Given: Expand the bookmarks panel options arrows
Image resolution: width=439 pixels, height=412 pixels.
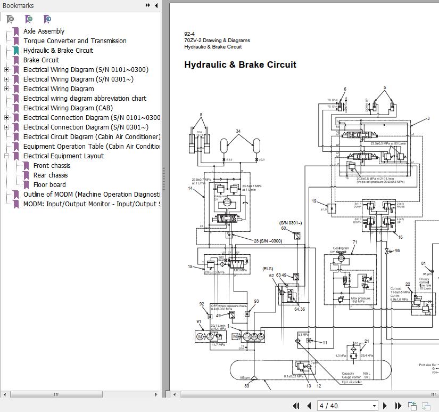Looking at the screenshot, I should point(147,5).
